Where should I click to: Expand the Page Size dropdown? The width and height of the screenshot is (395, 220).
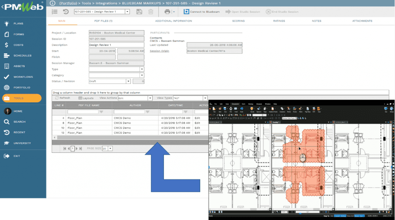[110, 149]
